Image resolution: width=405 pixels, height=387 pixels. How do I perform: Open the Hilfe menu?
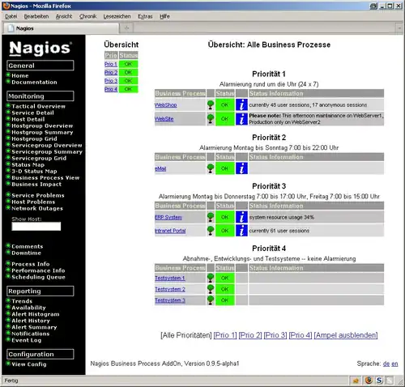click(164, 16)
